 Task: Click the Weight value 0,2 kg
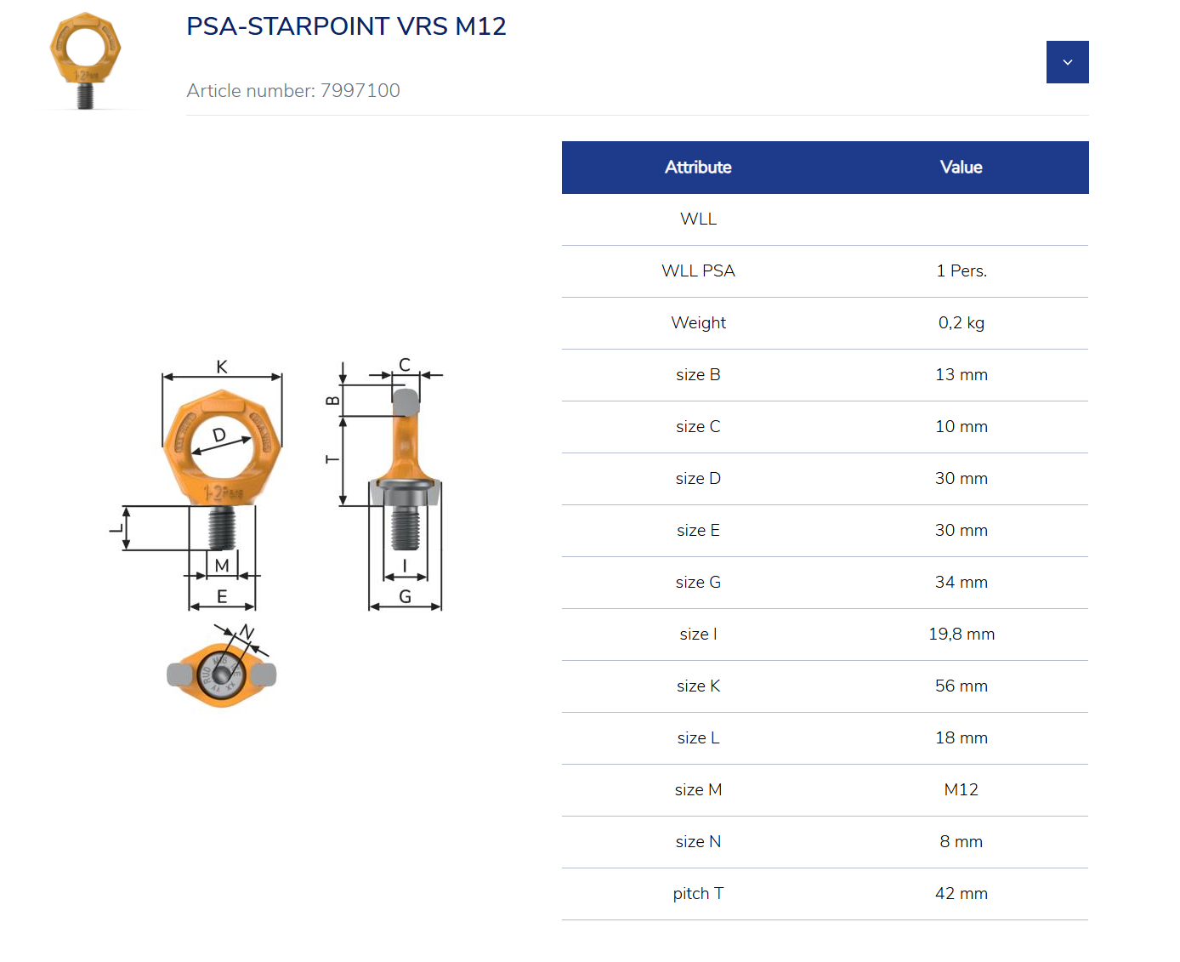[961, 323]
